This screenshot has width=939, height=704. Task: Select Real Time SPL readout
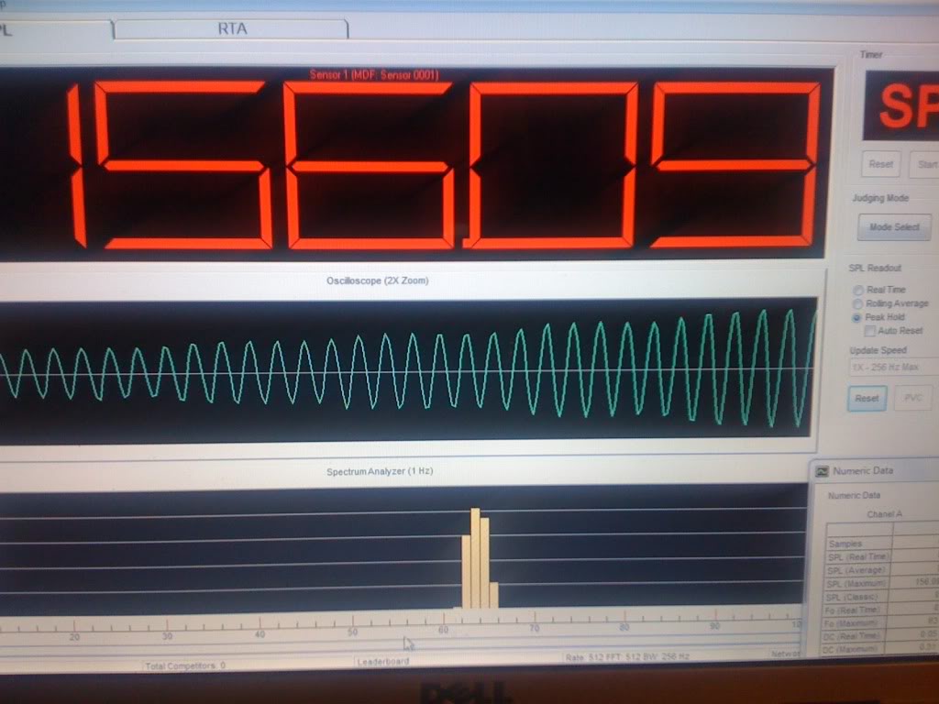click(858, 290)
